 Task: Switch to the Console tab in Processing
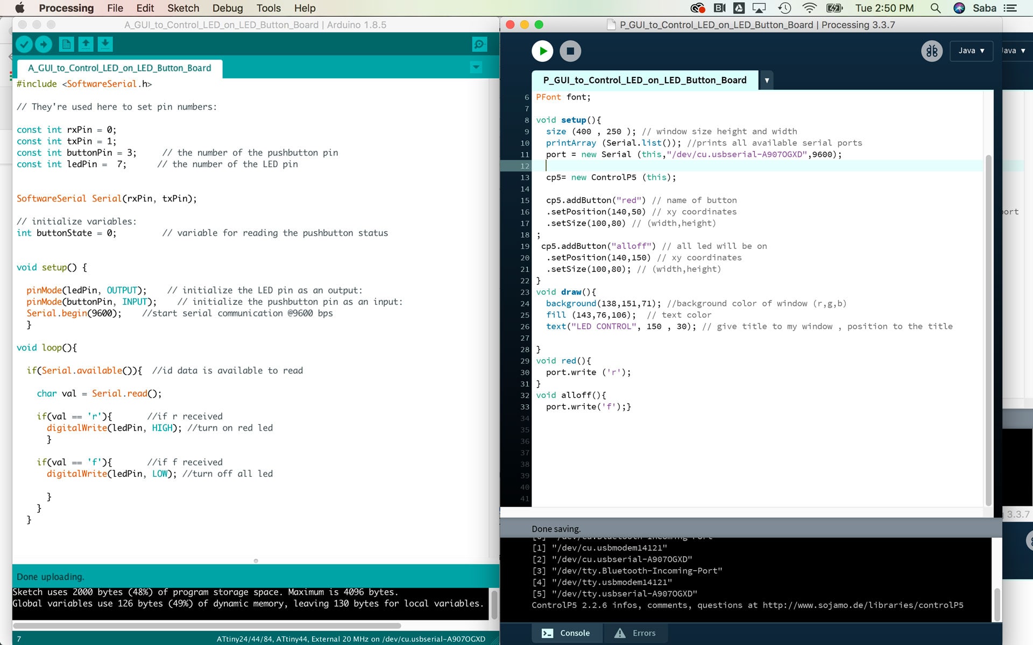[x=567, y=633]
